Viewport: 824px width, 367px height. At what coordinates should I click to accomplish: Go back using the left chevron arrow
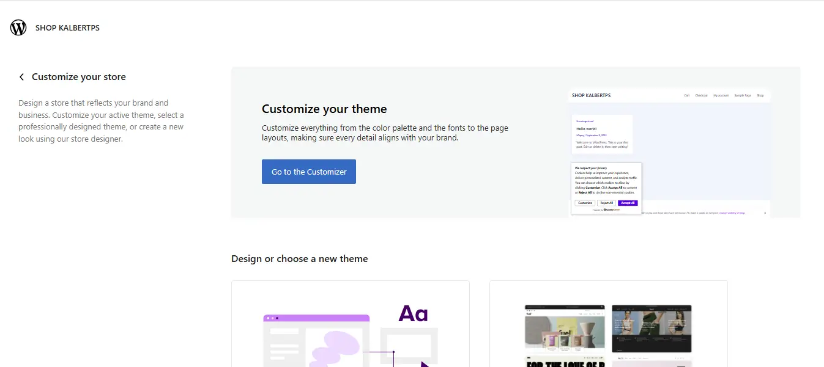pos(22,77)
